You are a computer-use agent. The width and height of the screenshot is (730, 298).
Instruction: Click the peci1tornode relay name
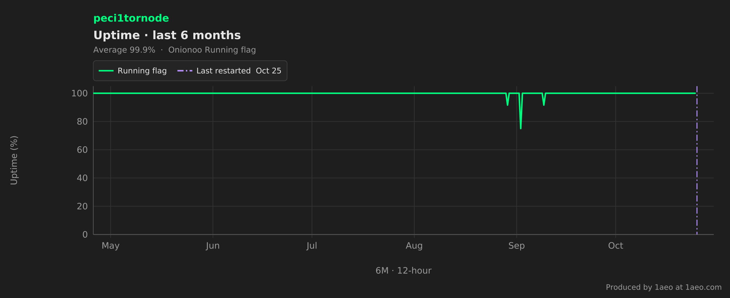point(131,18)
